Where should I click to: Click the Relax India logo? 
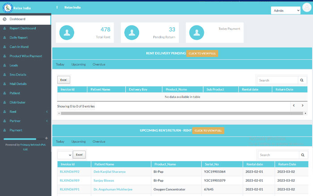(8, 8)
